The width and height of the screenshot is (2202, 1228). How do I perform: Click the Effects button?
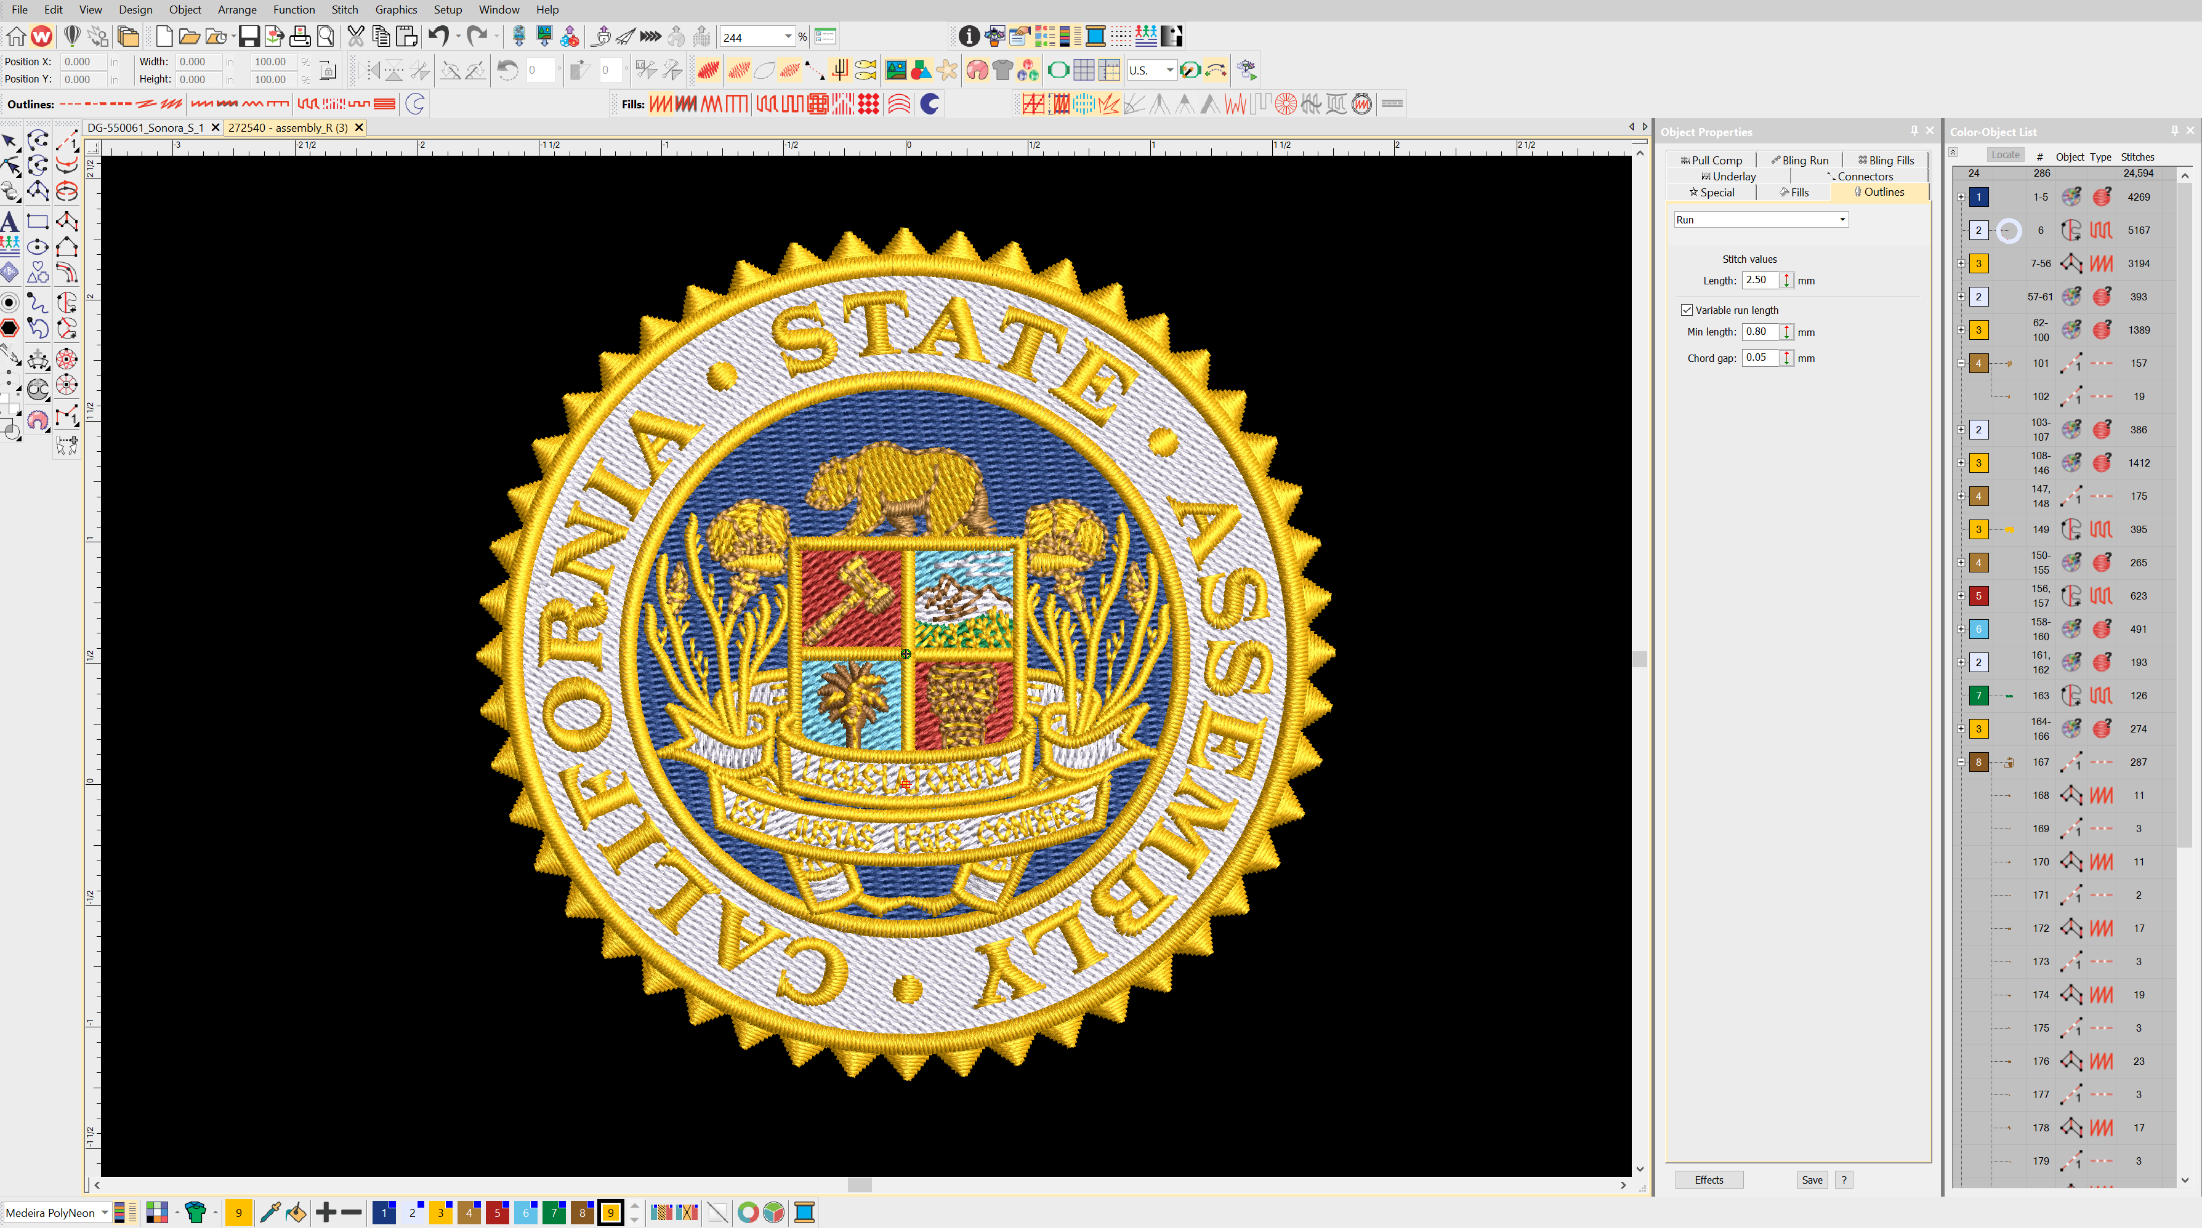pos(1708,1179)
